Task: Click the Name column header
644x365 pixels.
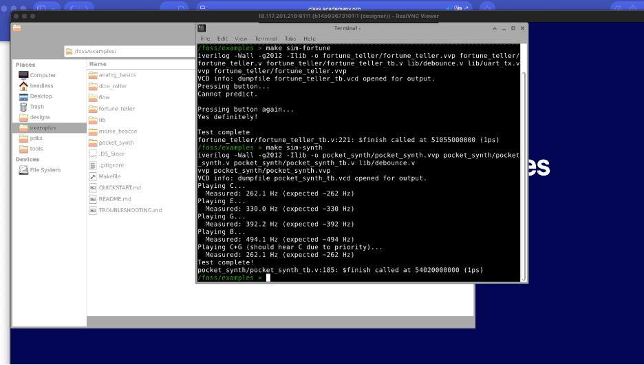Action: tap(97, 64)
